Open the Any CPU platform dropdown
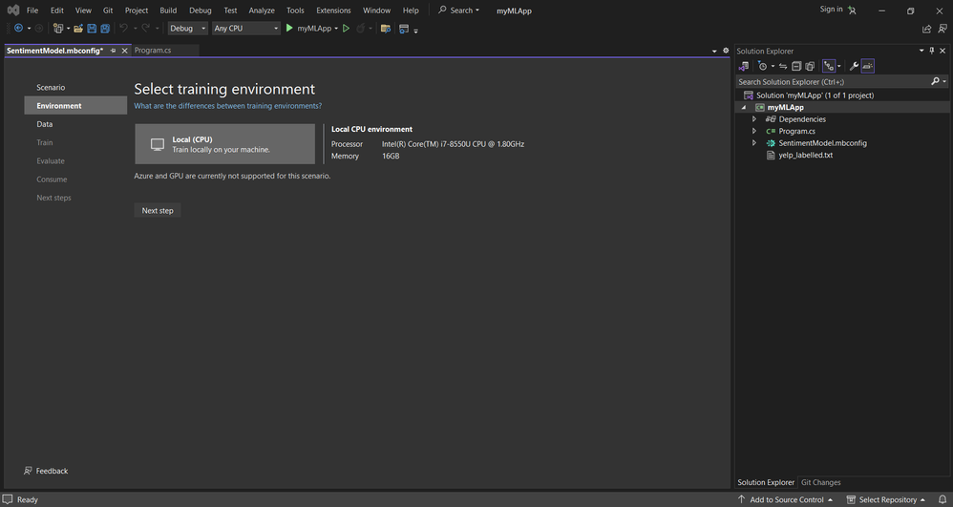 [x=246, y=28]
